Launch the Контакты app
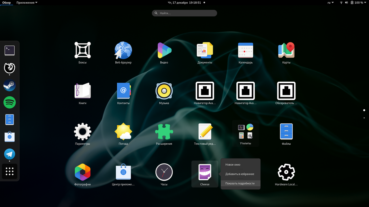 click(123, 91)
